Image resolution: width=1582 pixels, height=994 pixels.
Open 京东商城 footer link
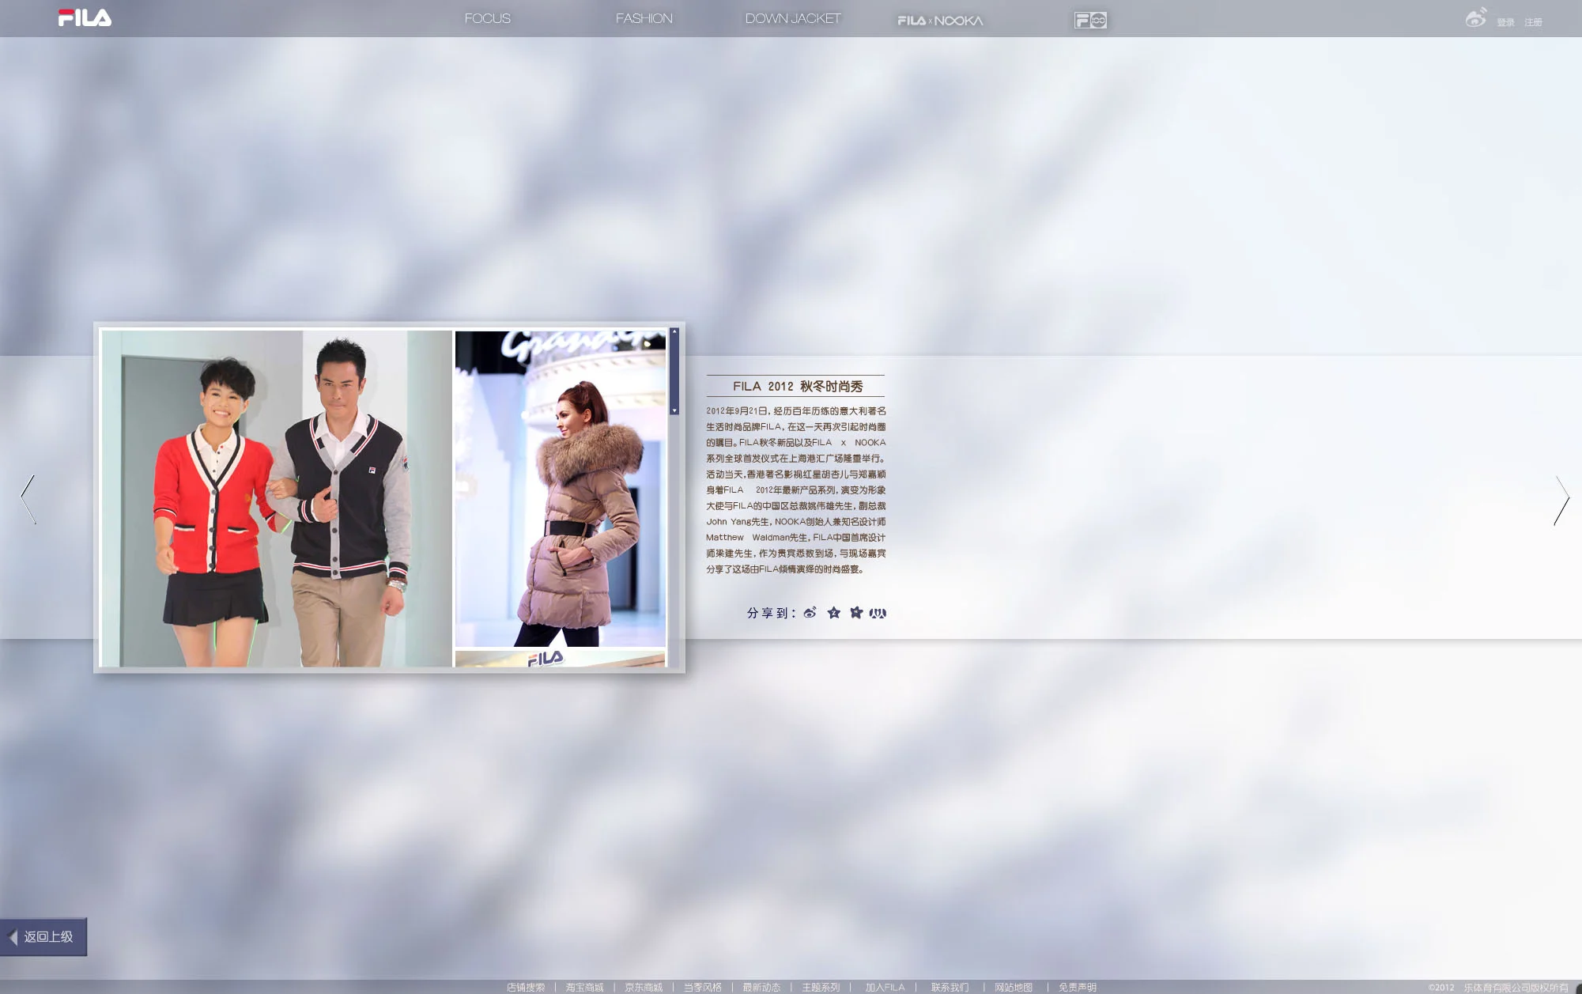644,987
